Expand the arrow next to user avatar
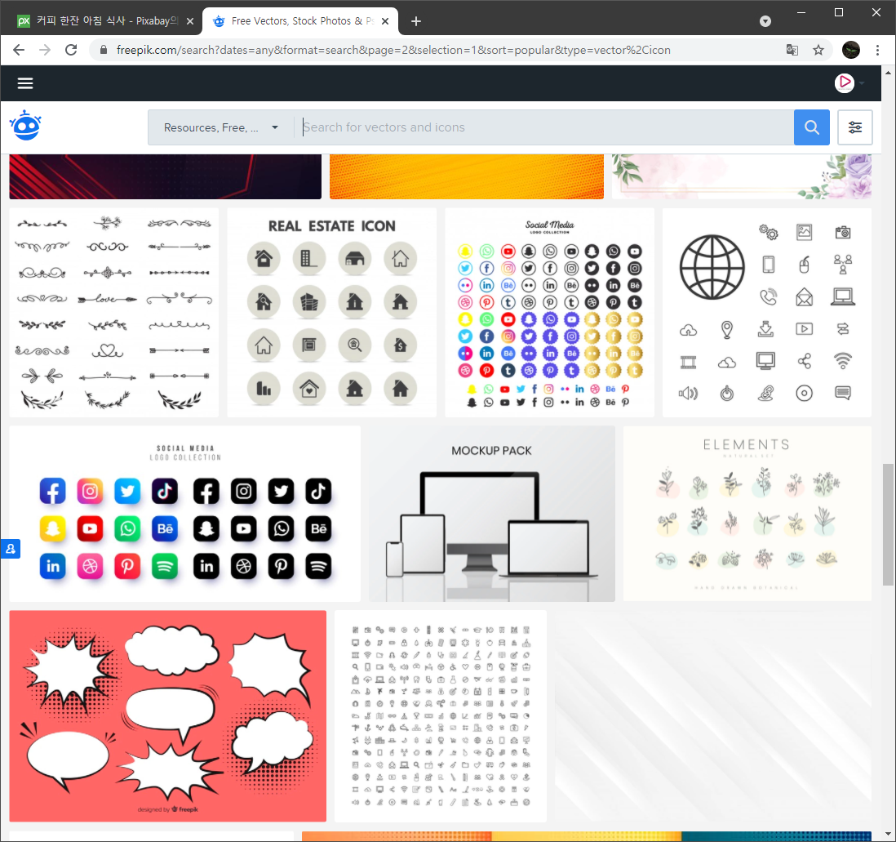This screenshot has width=896, height=842. (x=862, y=83)
